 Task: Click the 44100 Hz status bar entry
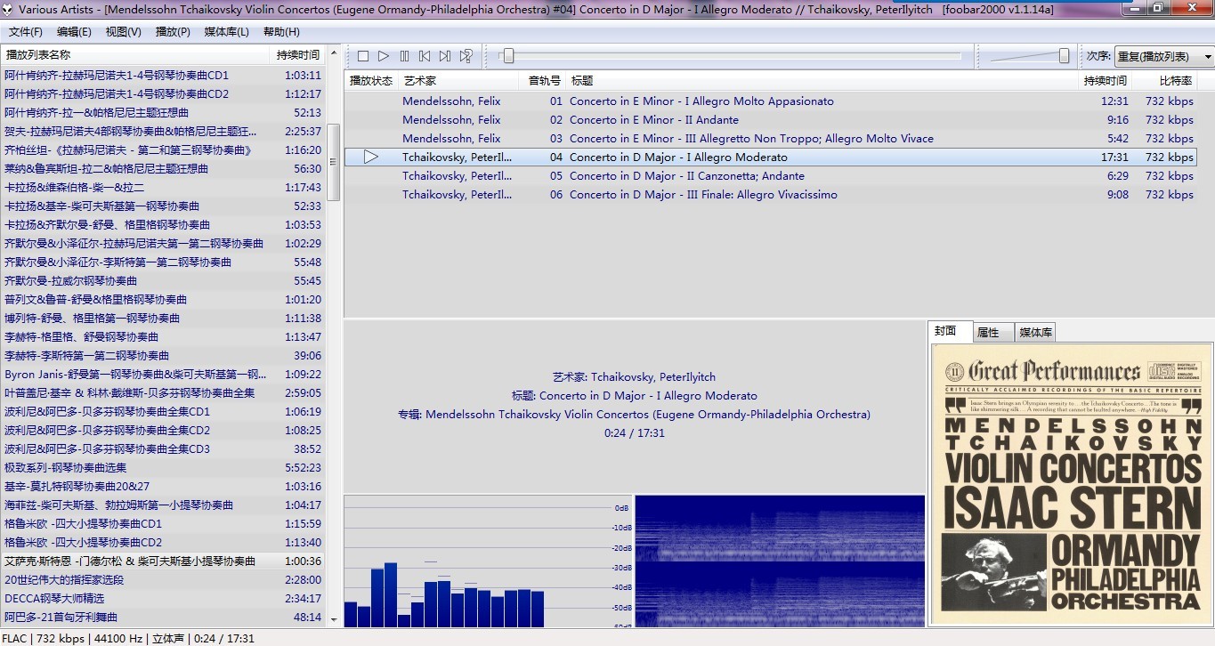click(x=117, y=639)
